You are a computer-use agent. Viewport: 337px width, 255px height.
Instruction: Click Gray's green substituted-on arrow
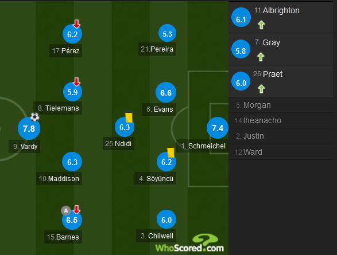(261, 57)
